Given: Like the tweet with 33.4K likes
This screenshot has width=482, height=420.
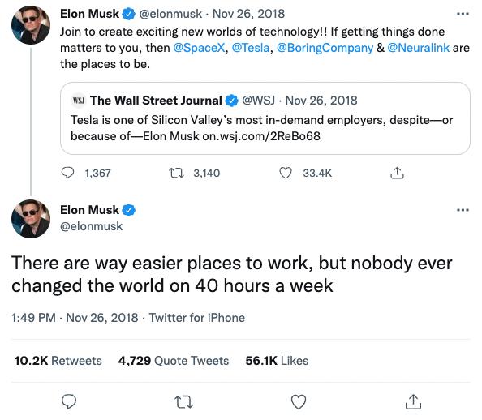Looking at the screenshot, I should (x=286, y=173).
